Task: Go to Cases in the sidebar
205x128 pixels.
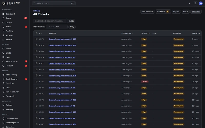Action: click(x=15, y=18)
